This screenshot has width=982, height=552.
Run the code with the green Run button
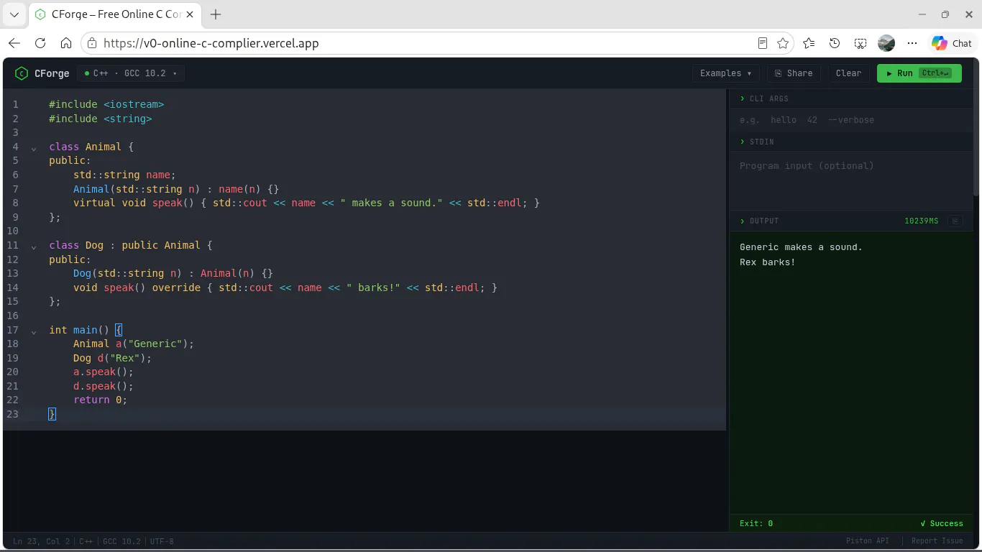(919, 73)
